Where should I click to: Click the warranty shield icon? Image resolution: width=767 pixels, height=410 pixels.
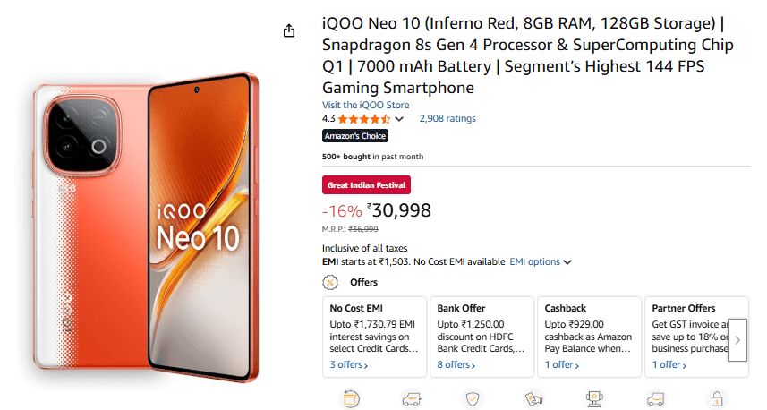coord(473,398)
